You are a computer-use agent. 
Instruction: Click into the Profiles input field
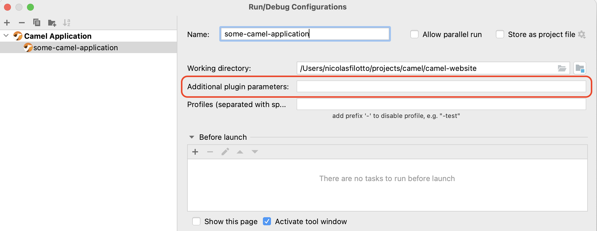click(441, 104)
